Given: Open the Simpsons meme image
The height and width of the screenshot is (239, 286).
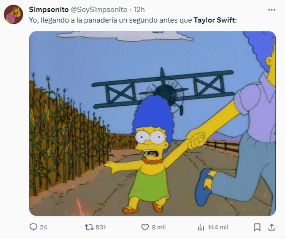Looking at the screenshot, I should point(152,123).
